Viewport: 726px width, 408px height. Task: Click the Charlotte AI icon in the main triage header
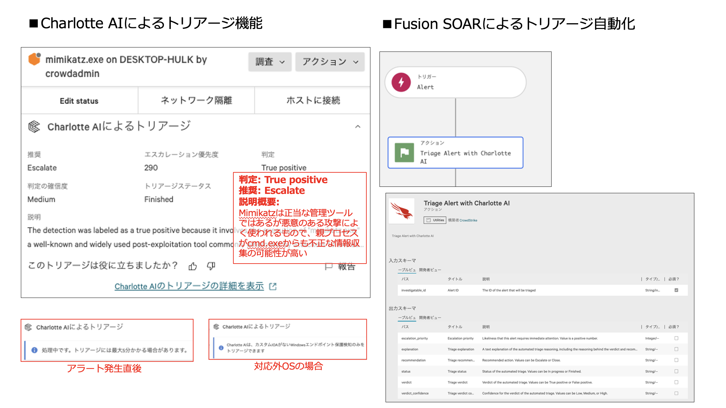pos(34,127)
